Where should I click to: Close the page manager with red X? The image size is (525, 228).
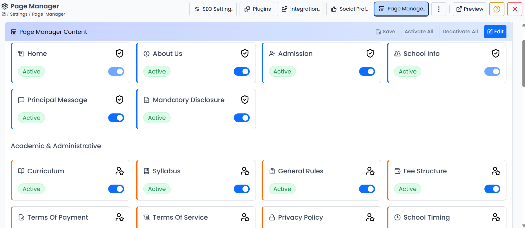coord(515,9)
